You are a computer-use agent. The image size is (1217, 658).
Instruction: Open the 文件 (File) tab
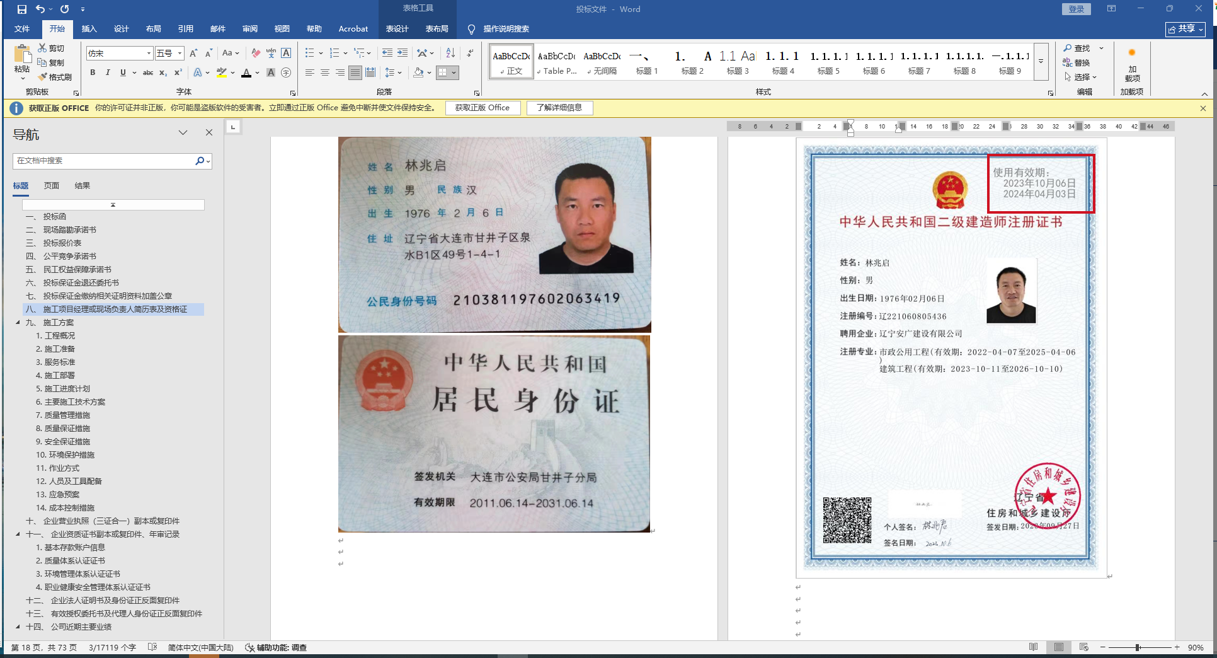(x=22, y=29)
